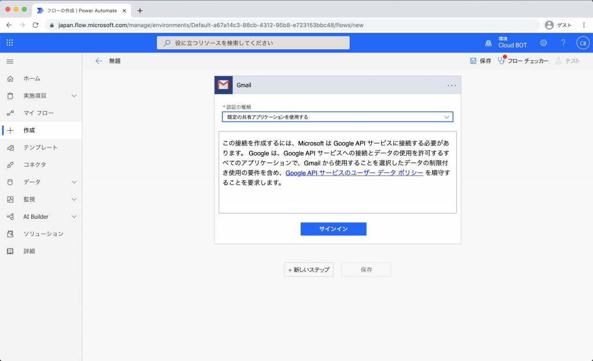
Task: Click the Cloud BOT environment name
Action: click(513, 45)
